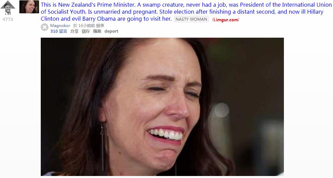Select the NASTY WOMAN flair tag
The image size is (333, 178).
[x=191, y=19]
